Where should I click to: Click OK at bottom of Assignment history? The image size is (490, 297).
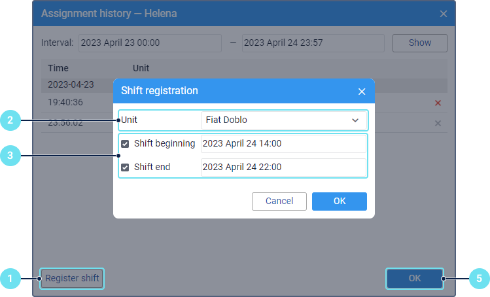click(x=415, y=279)
